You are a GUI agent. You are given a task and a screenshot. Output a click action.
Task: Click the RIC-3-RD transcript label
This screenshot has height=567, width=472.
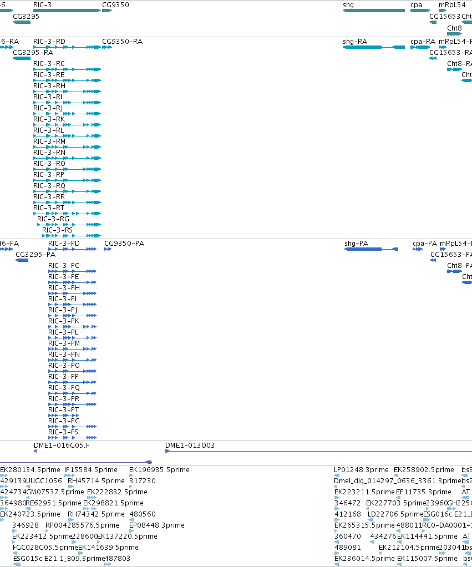pyautogui.click(x=49, y=42)
